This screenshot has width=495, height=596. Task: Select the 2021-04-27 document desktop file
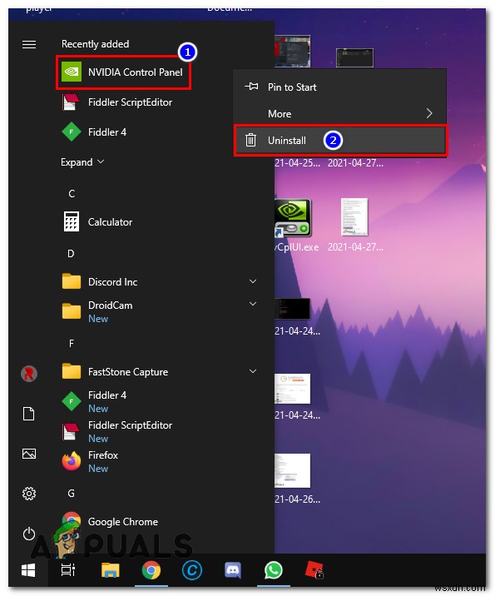[x=355, y=226]
